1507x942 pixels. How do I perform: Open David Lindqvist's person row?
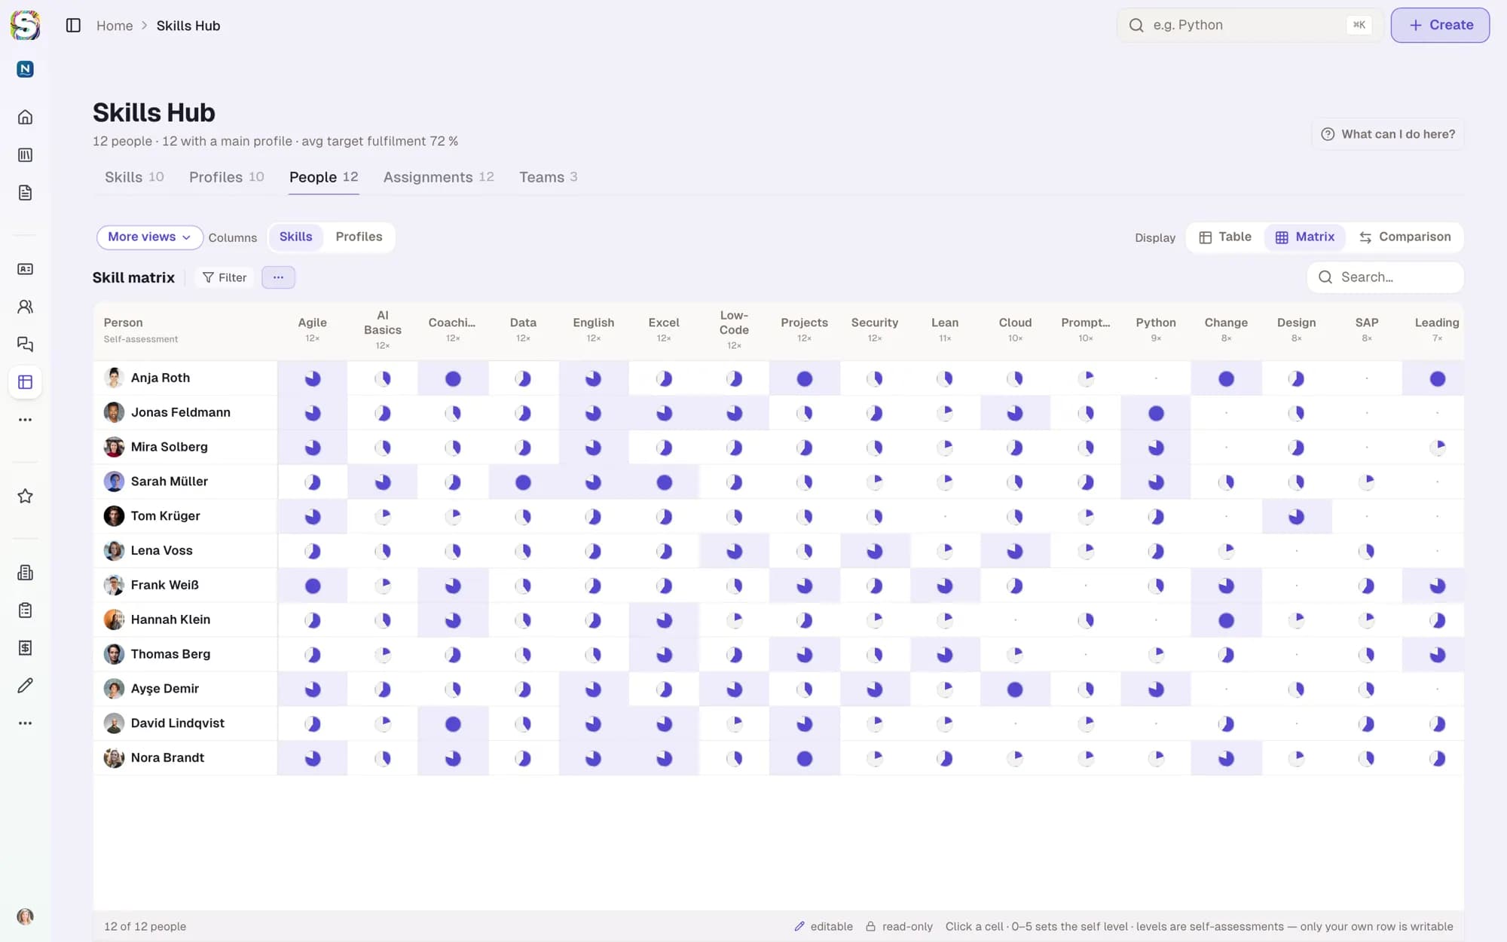[x=185, y=723]
